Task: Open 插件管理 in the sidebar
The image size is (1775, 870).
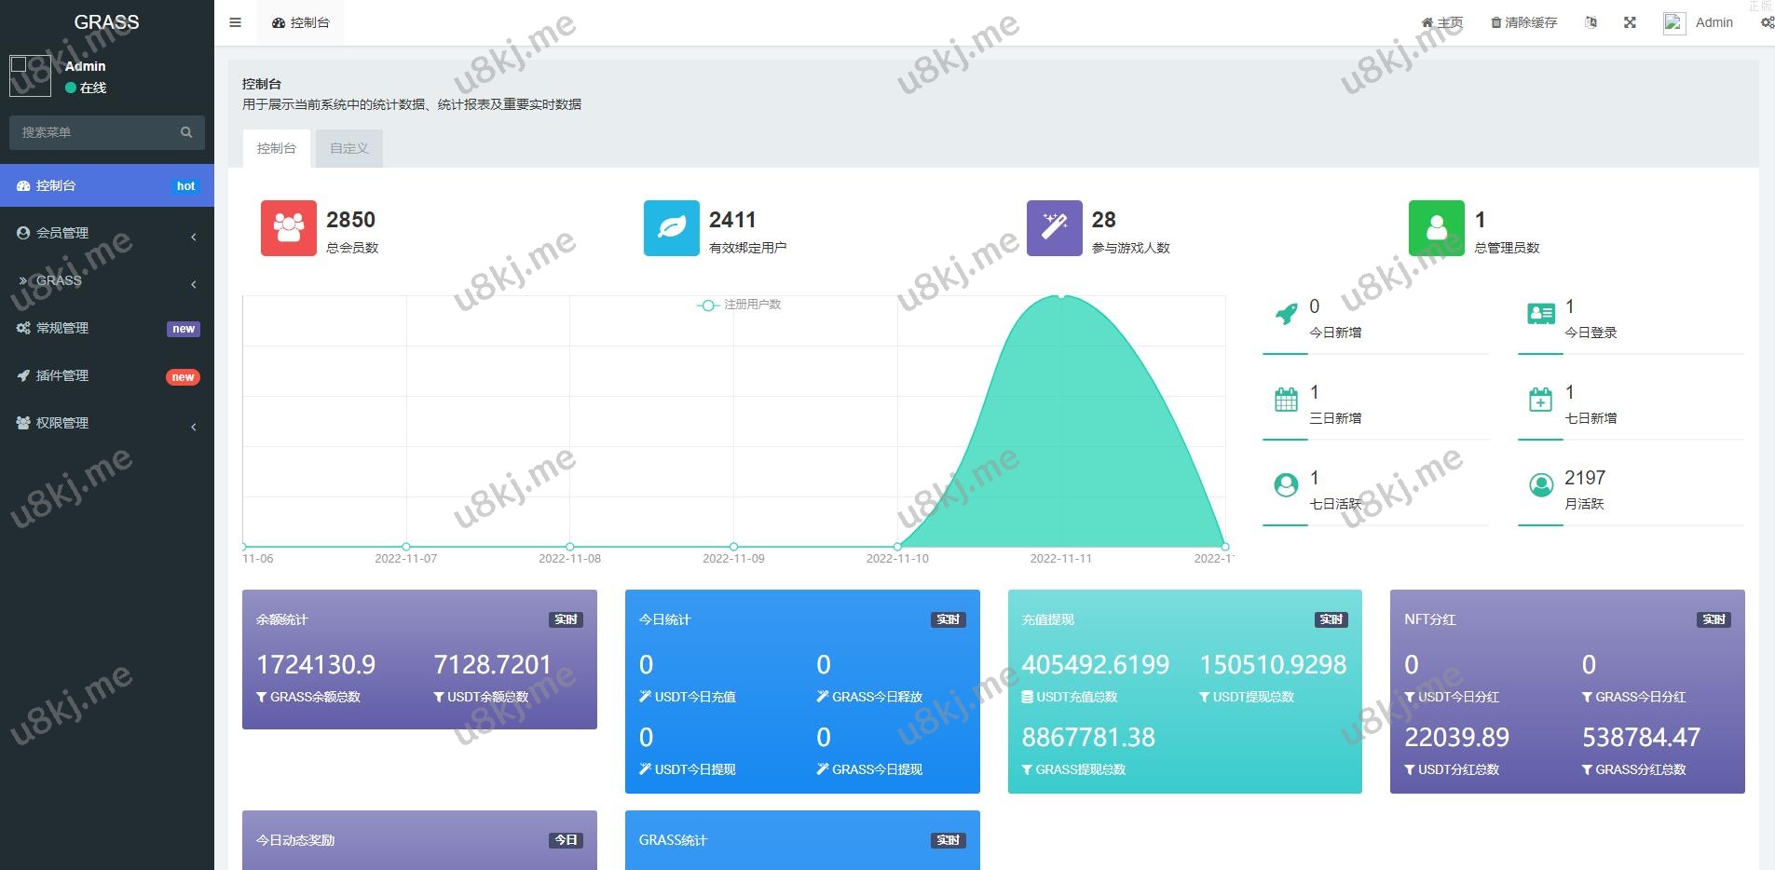Action: 106,375
